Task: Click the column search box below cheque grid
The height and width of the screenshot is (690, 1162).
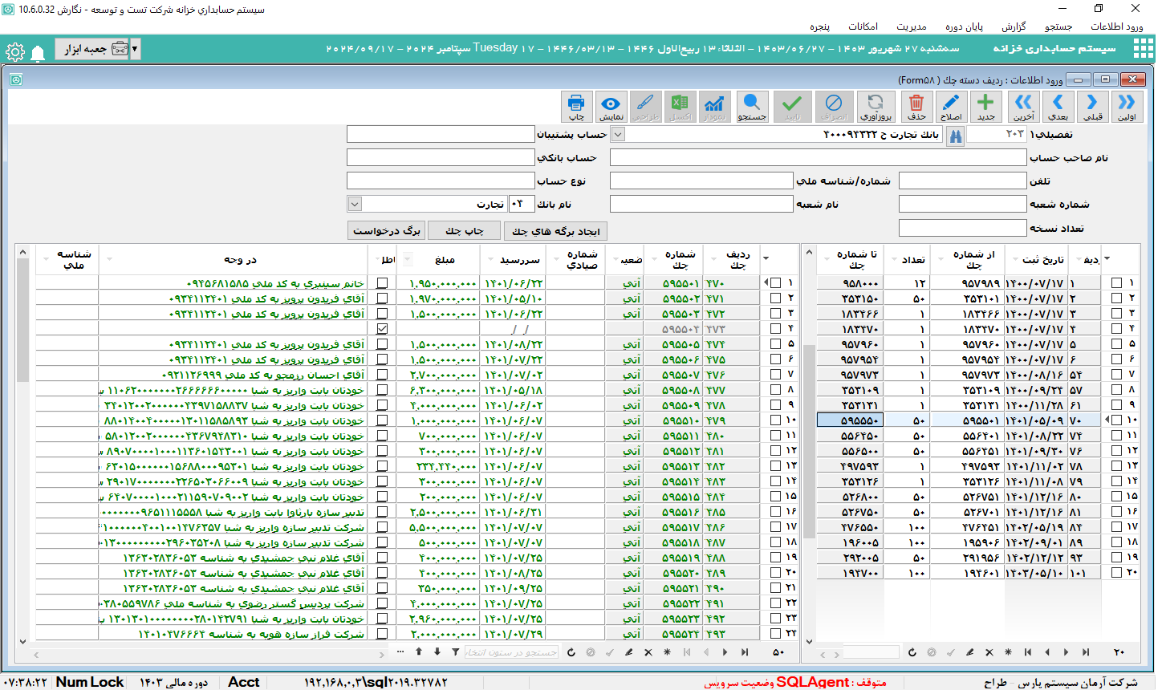Action: tap(512, 652)
